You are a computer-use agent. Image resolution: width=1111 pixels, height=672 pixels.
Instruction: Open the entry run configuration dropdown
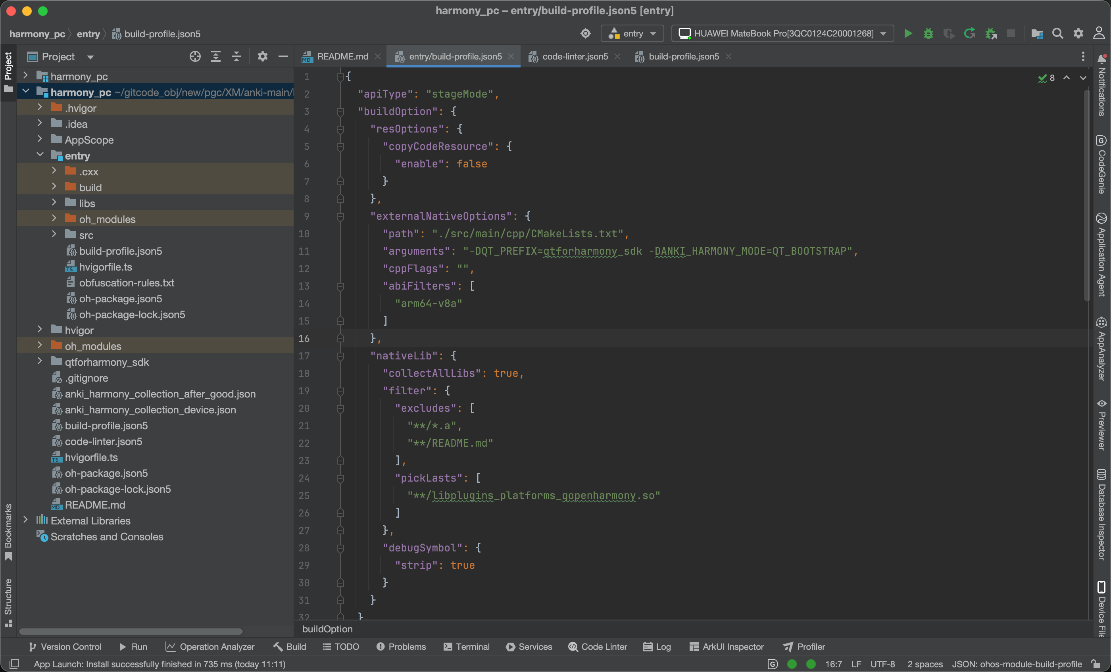(x=632, y=34)
